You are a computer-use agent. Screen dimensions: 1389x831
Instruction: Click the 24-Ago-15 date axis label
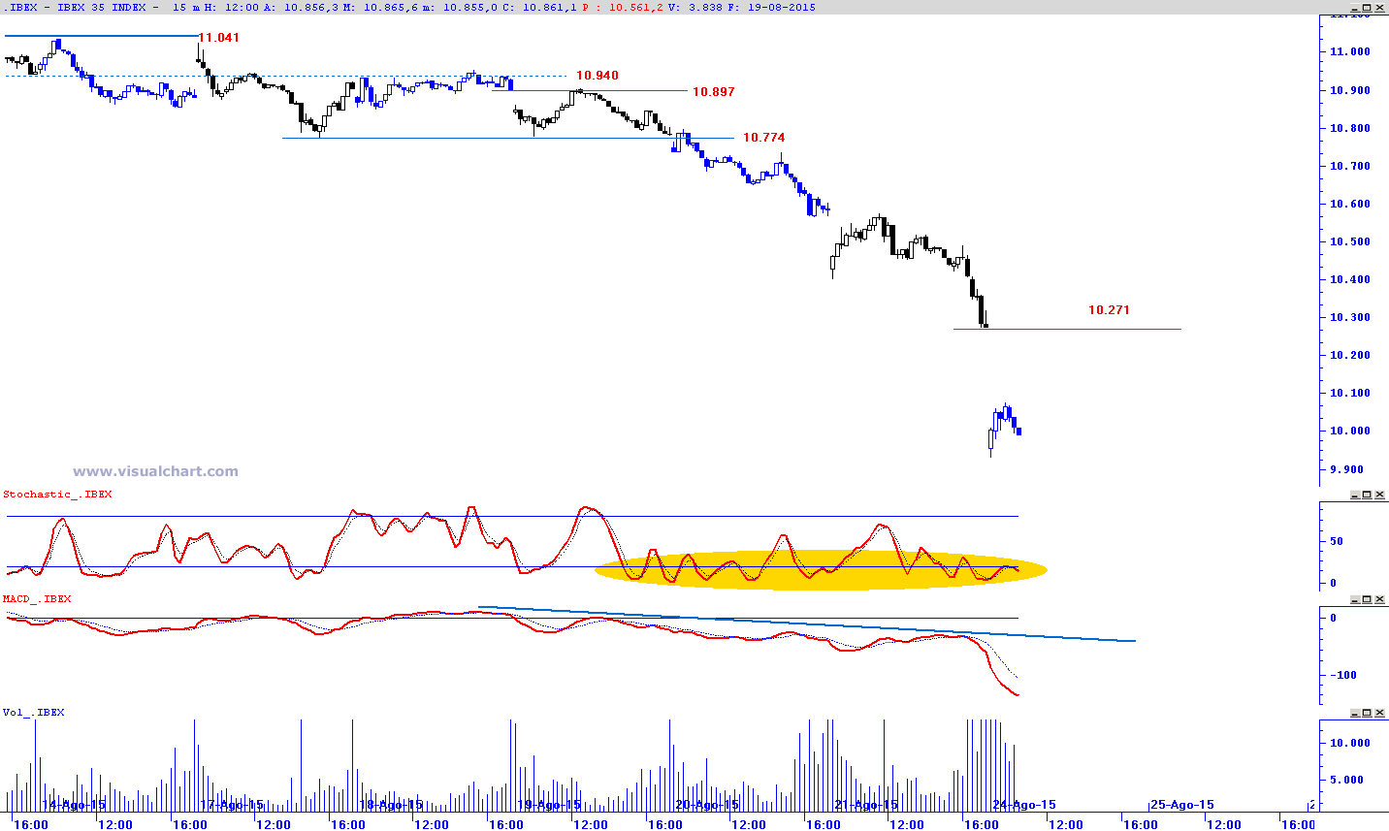1024,805
